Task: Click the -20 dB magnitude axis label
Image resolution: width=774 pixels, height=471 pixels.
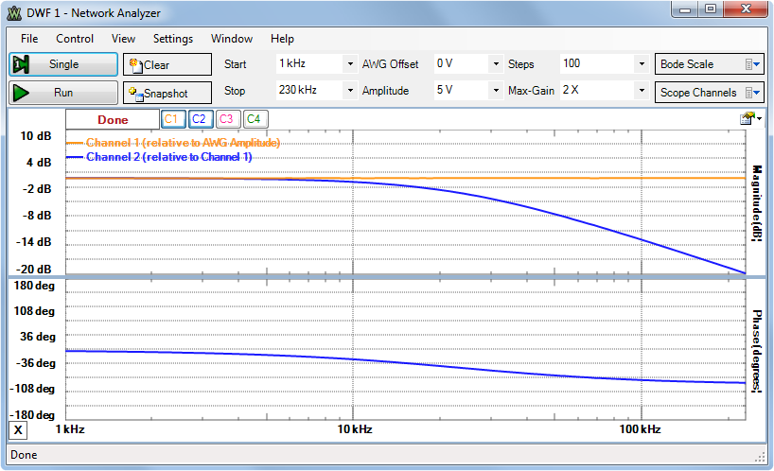Action: point(34,269)
